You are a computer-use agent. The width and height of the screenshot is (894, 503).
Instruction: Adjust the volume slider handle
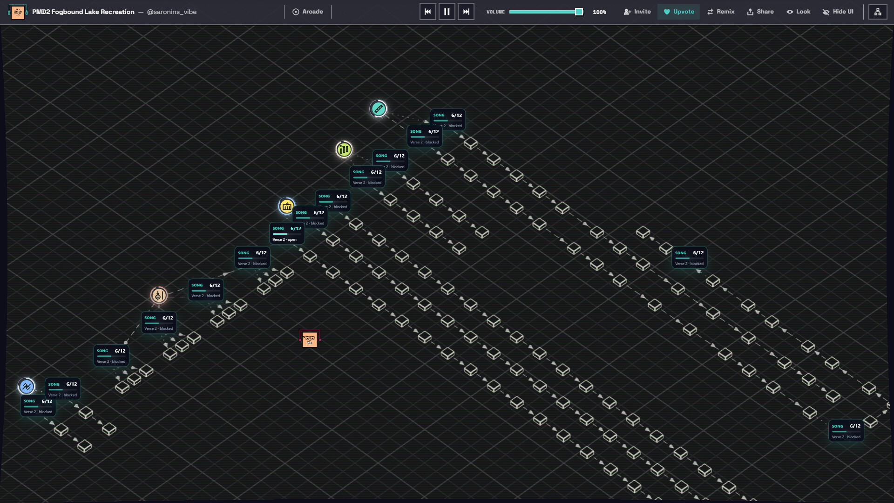579,12
